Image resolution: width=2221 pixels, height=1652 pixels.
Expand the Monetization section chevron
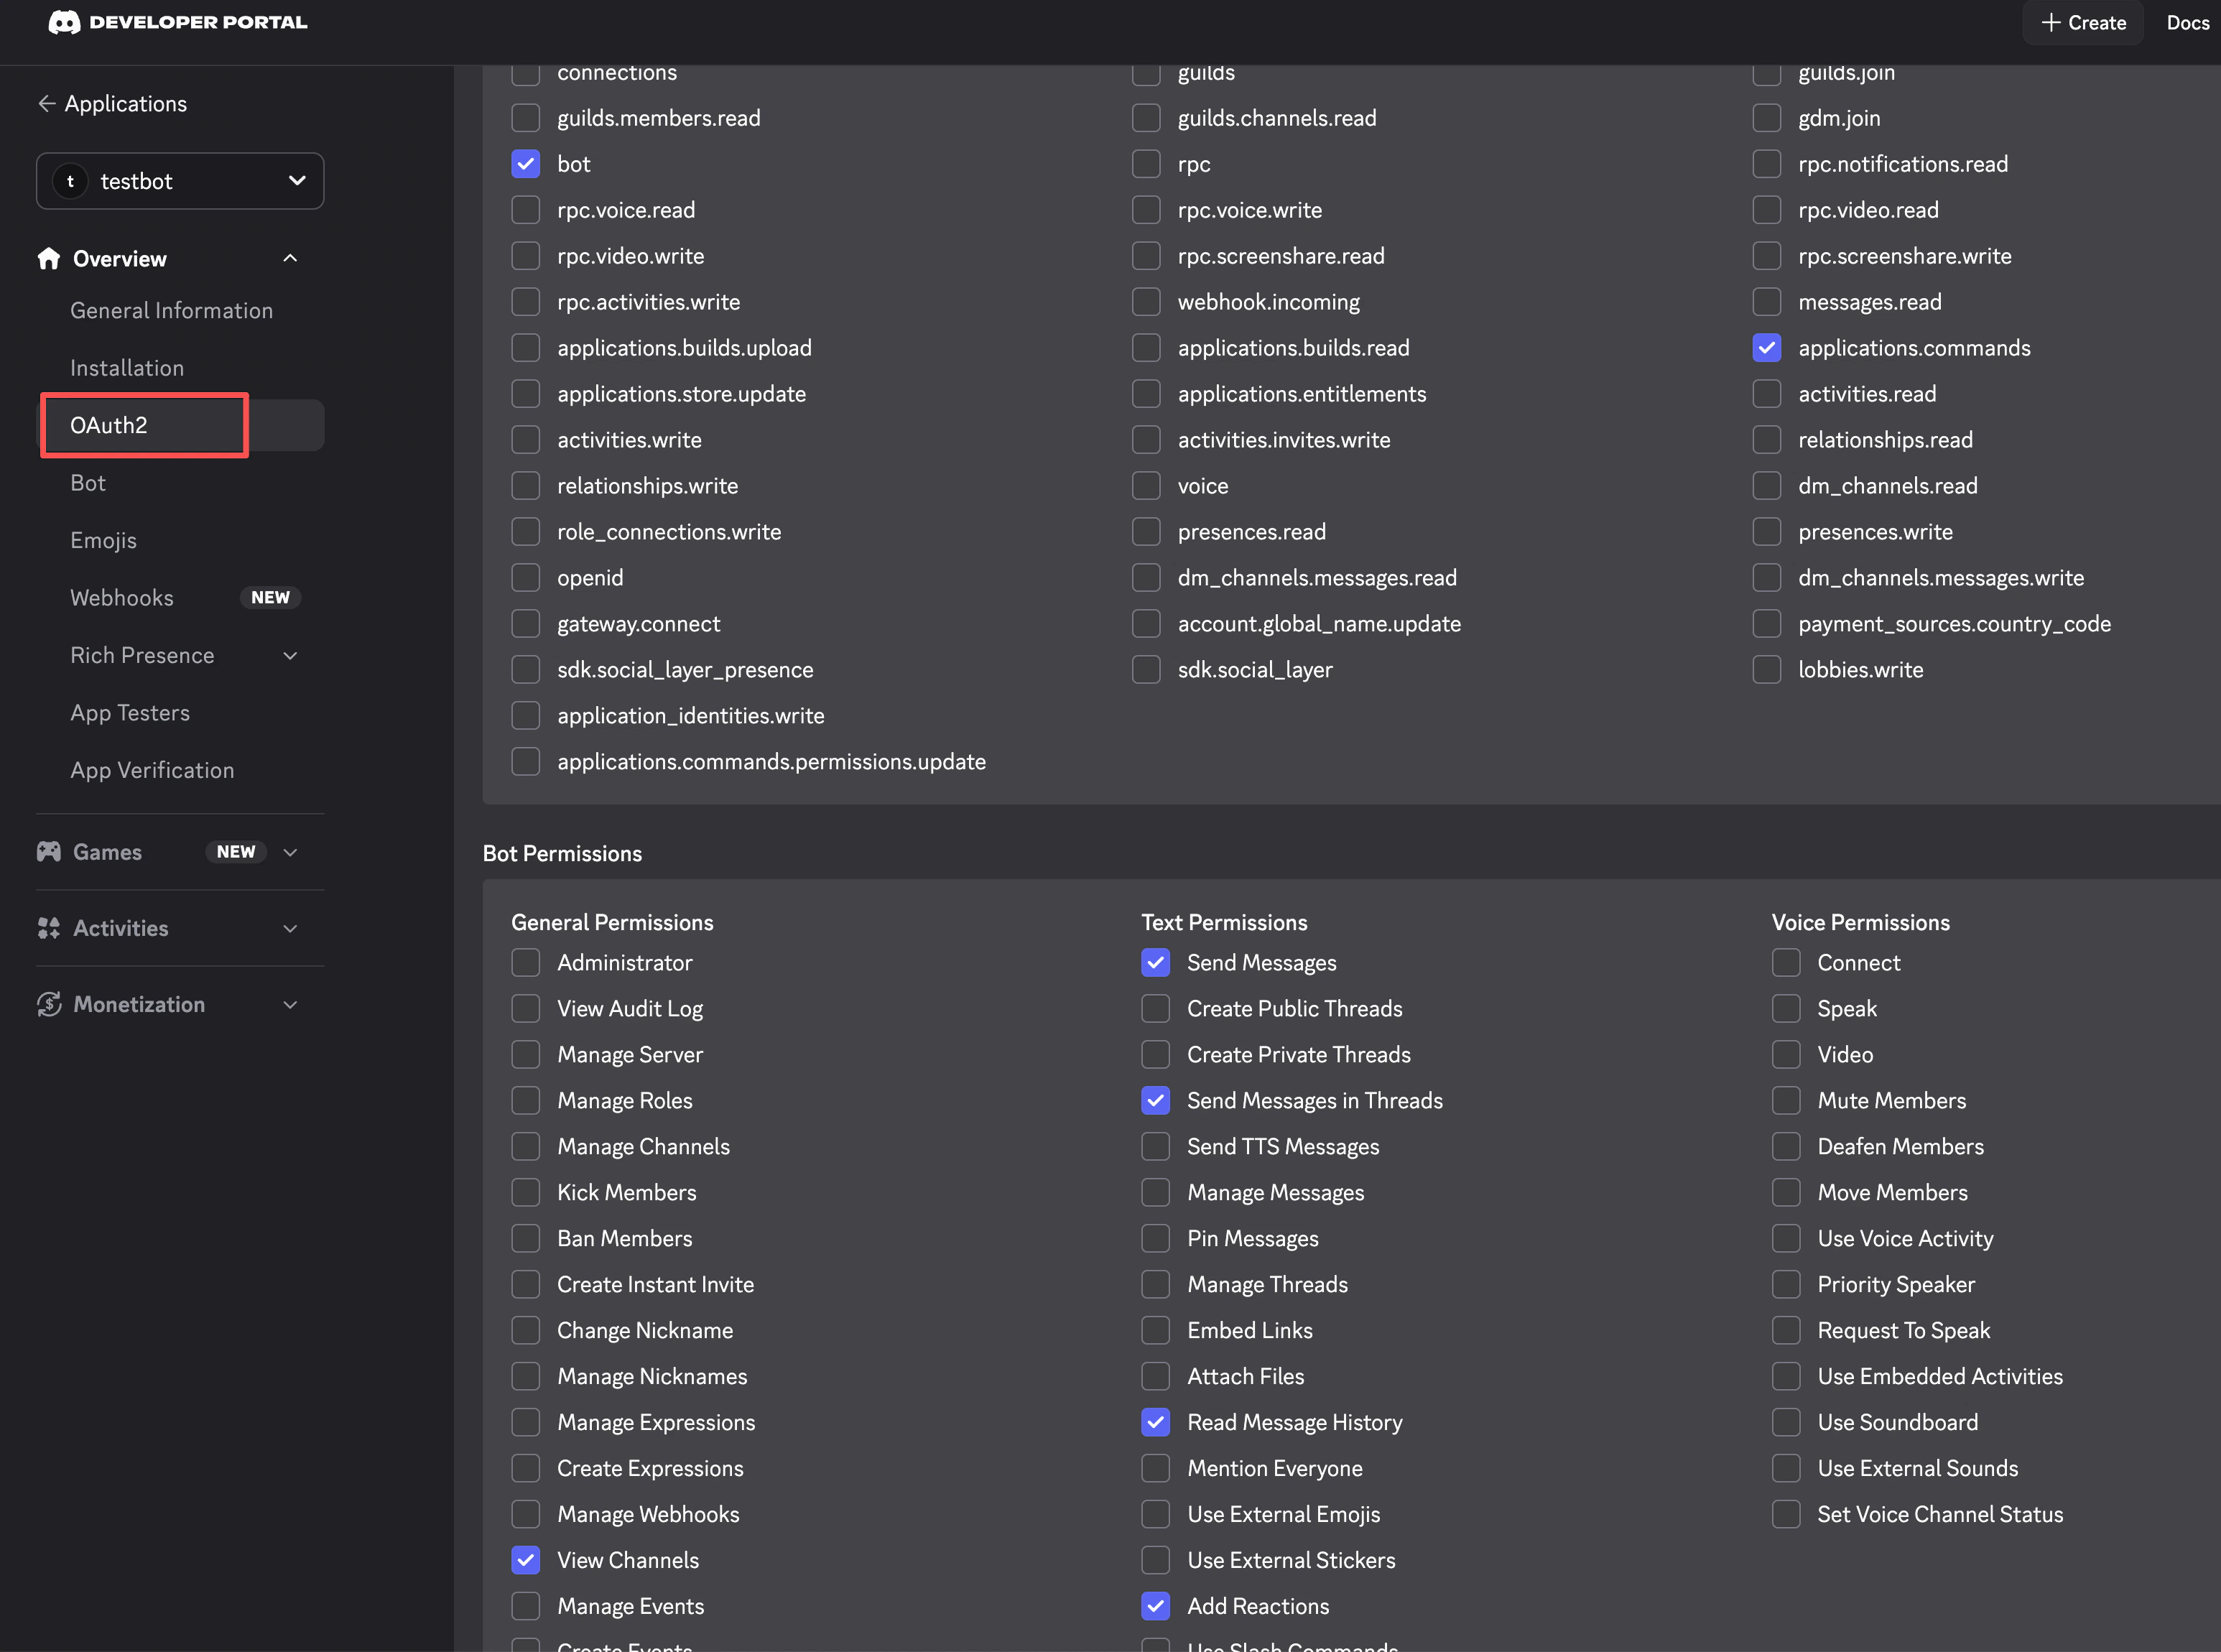coord(290,1004)
